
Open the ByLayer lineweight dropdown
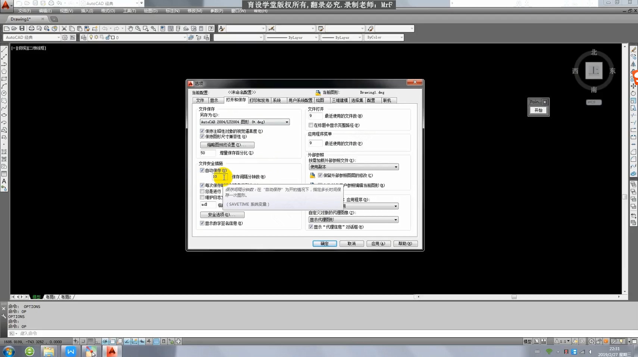[341, 37]
